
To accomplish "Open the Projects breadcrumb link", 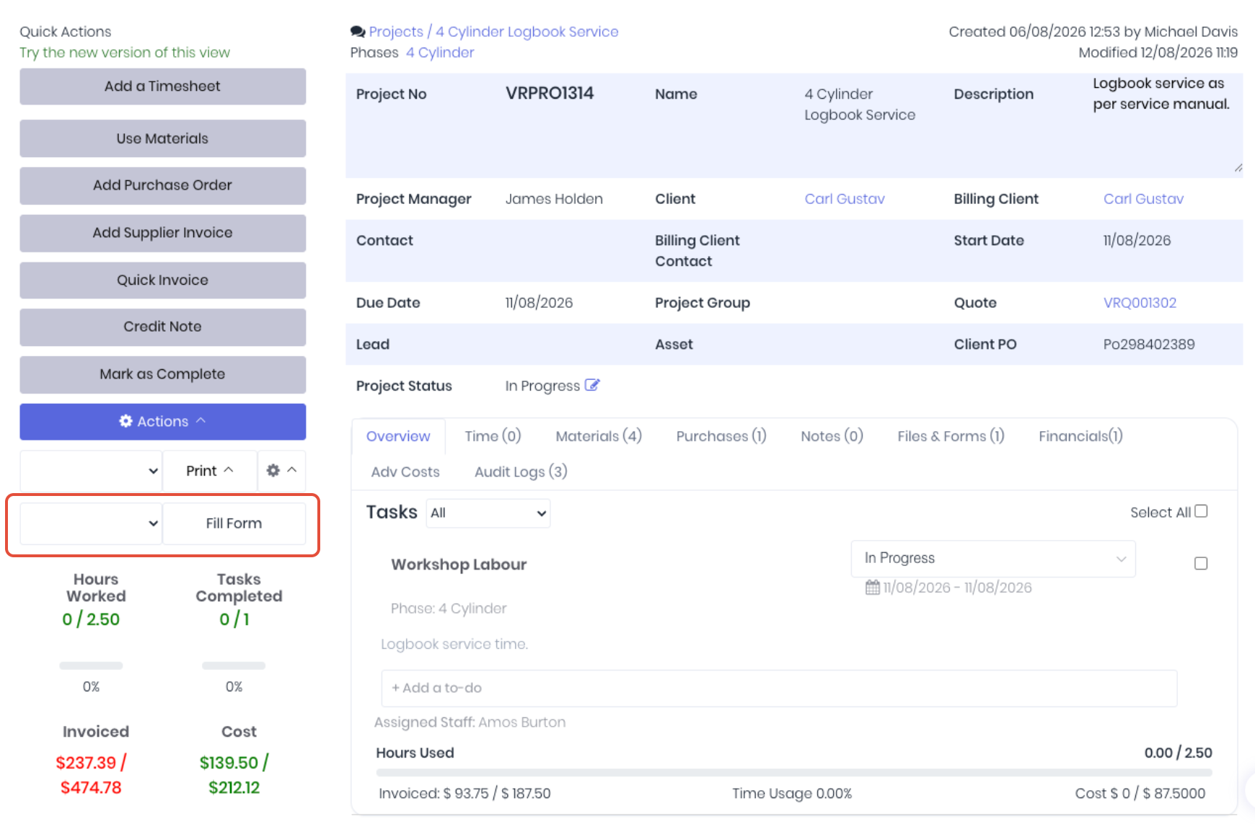I will point(396,32).
